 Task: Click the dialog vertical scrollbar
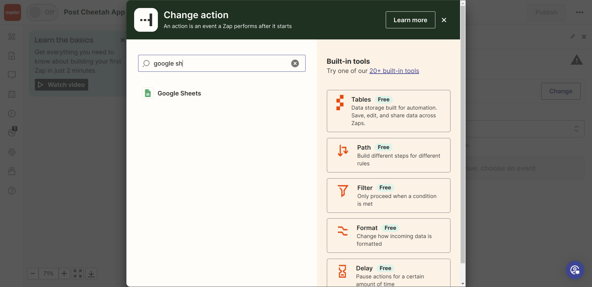[463, 134]
